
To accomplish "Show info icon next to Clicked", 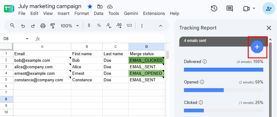I will coord(200,102).
